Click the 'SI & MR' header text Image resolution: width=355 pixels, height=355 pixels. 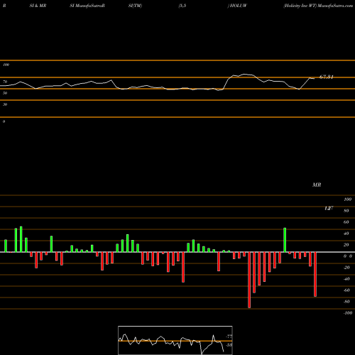[38, 6]
